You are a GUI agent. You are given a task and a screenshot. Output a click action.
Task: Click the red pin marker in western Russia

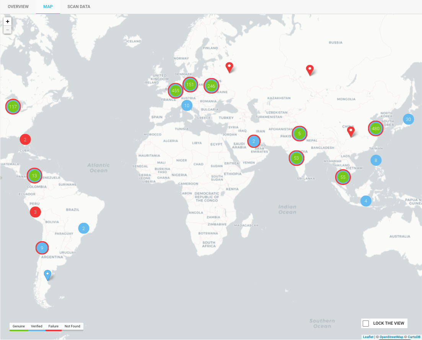[x=229, y=67]
